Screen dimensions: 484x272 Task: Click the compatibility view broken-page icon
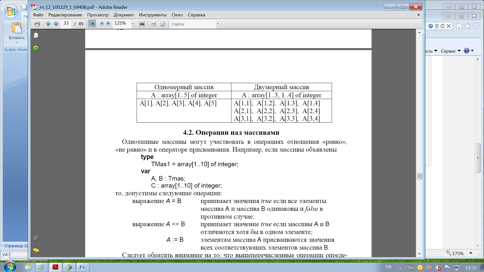point(437,26)
